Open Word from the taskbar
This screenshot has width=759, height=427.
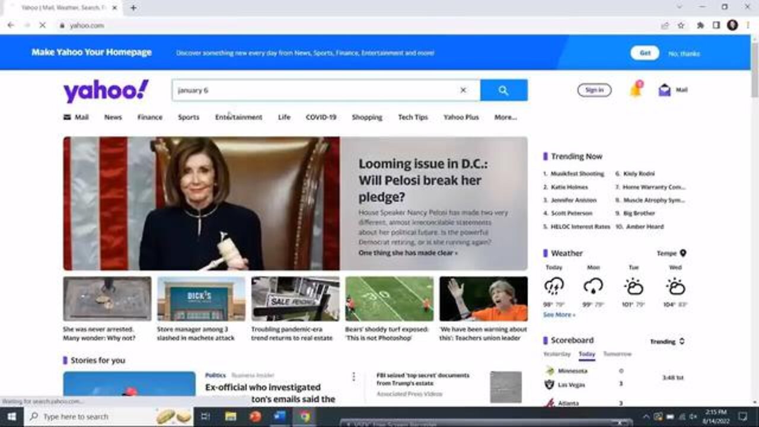click(280, 416)
